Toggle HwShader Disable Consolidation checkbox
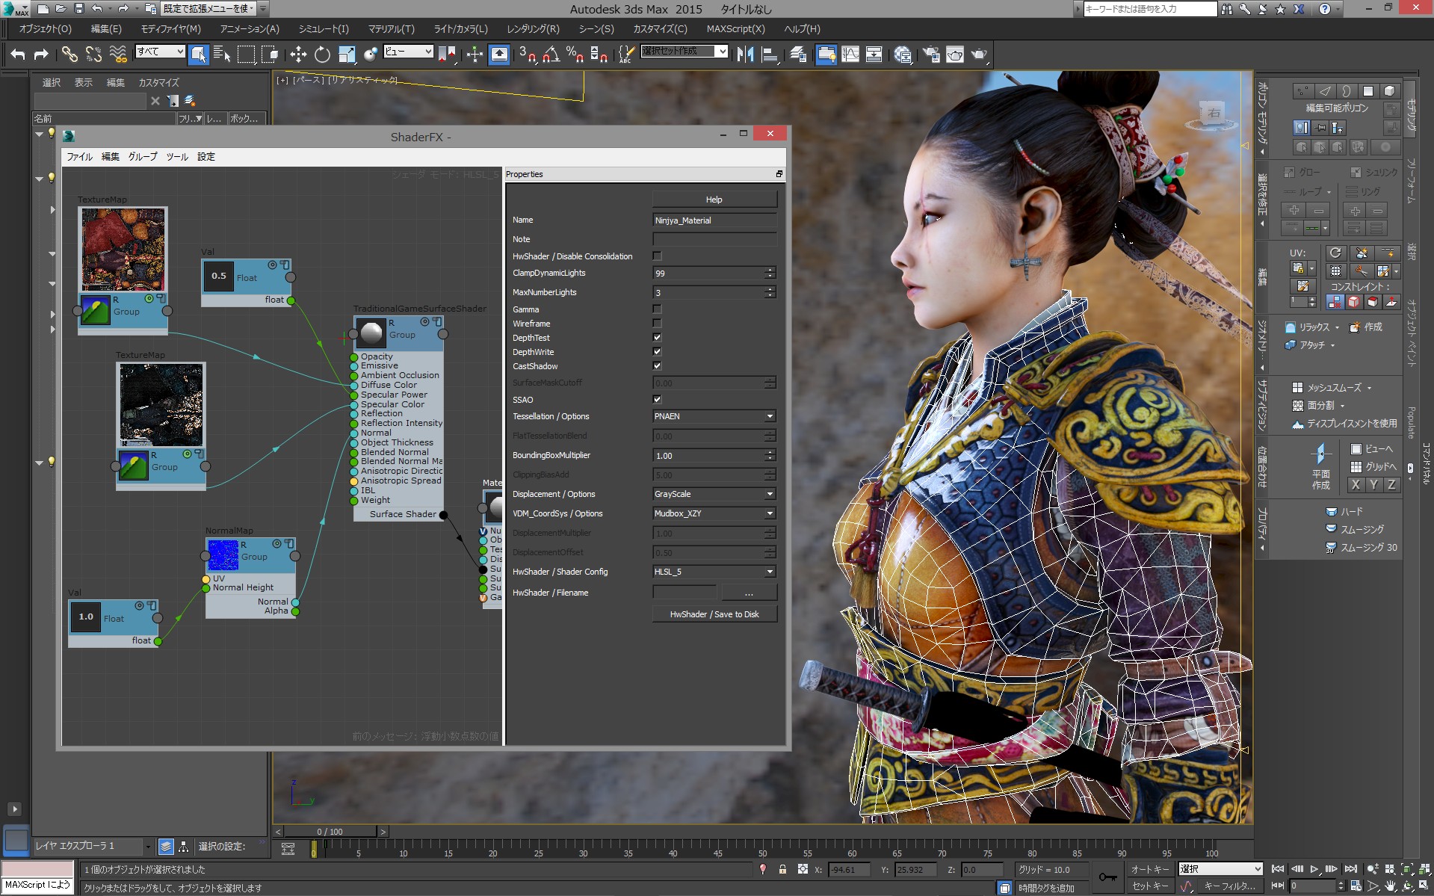The image size is (1434, 896). (x=657, y=256)
